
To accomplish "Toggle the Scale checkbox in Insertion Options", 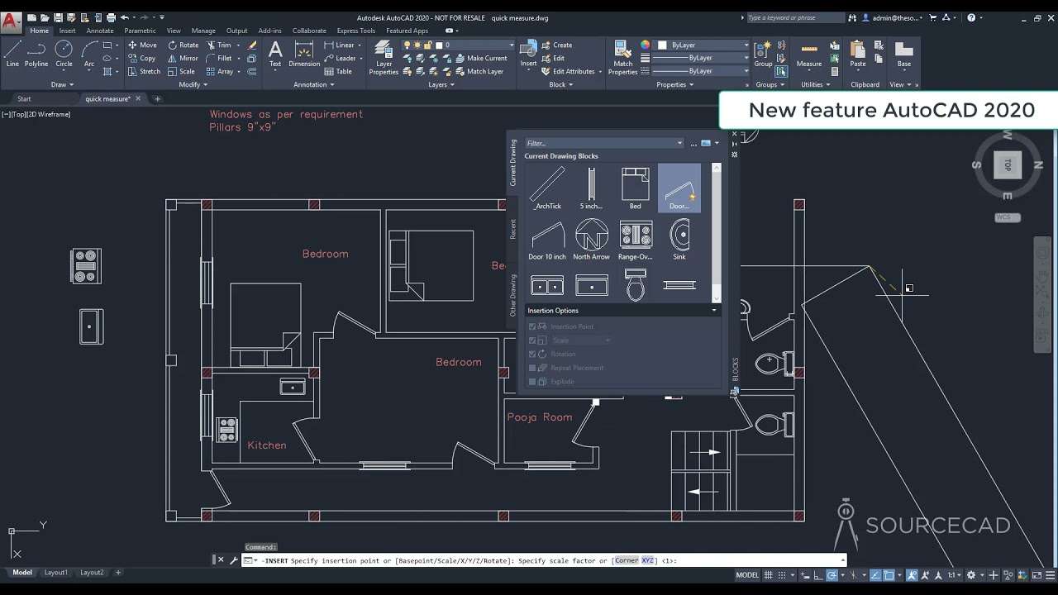I will (532, 340).
